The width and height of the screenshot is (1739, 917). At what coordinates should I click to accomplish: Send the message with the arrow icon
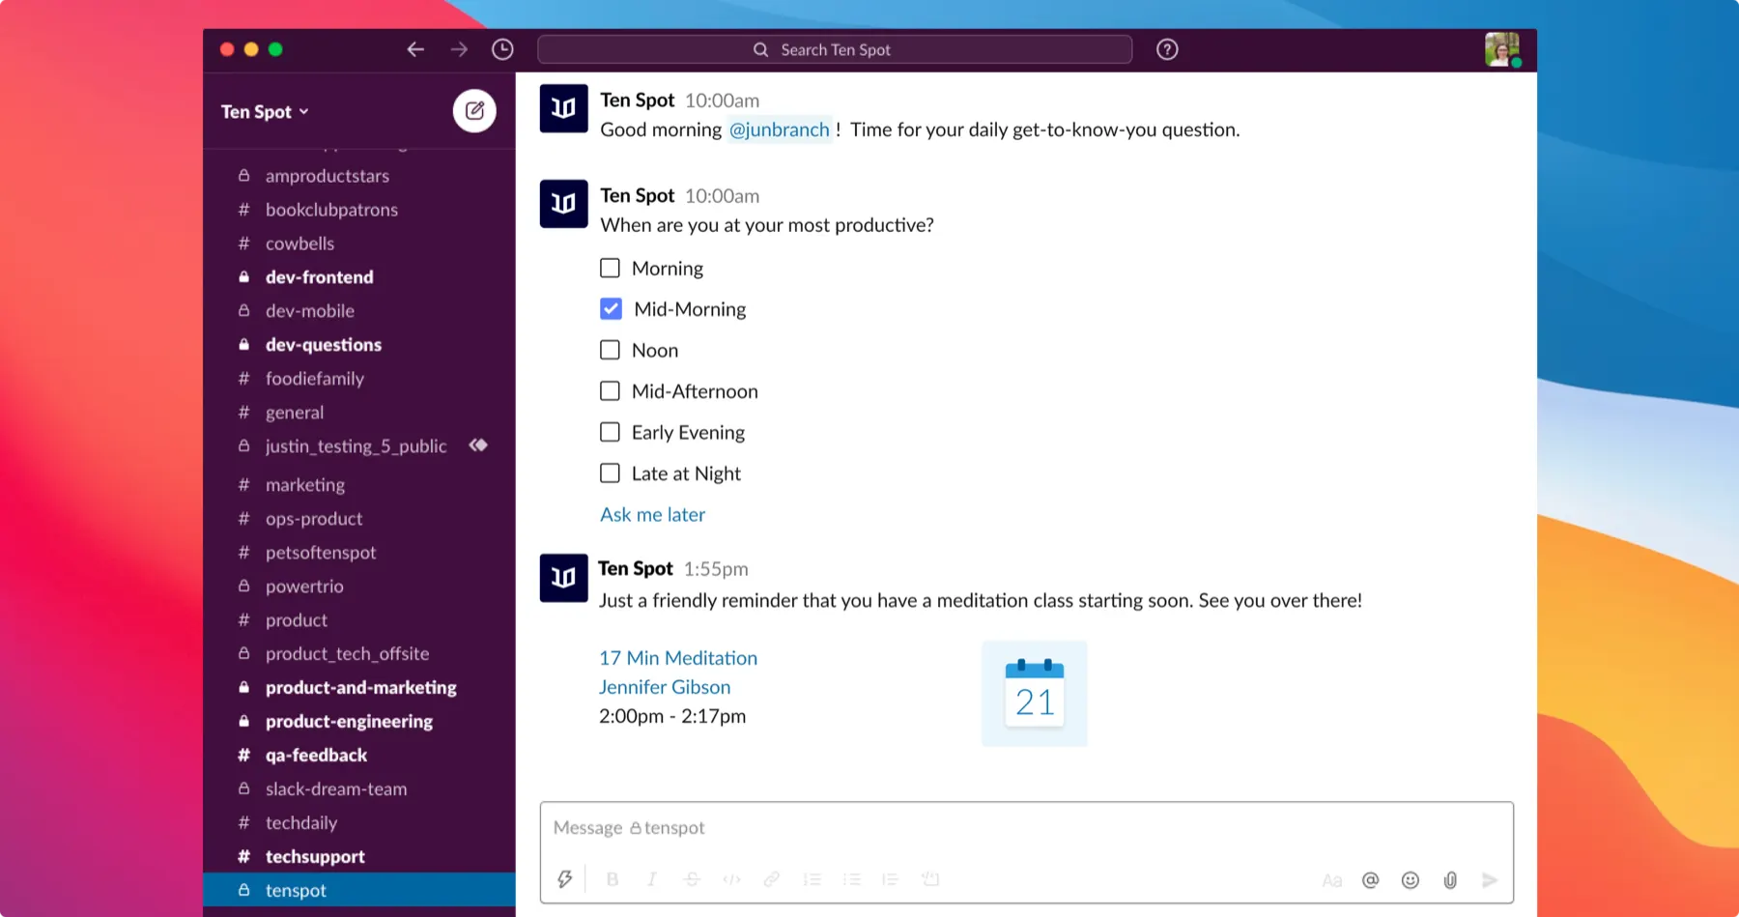point(1490,880)
